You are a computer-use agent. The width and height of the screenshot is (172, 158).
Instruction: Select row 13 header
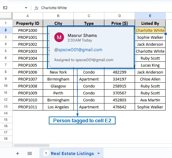6,107
